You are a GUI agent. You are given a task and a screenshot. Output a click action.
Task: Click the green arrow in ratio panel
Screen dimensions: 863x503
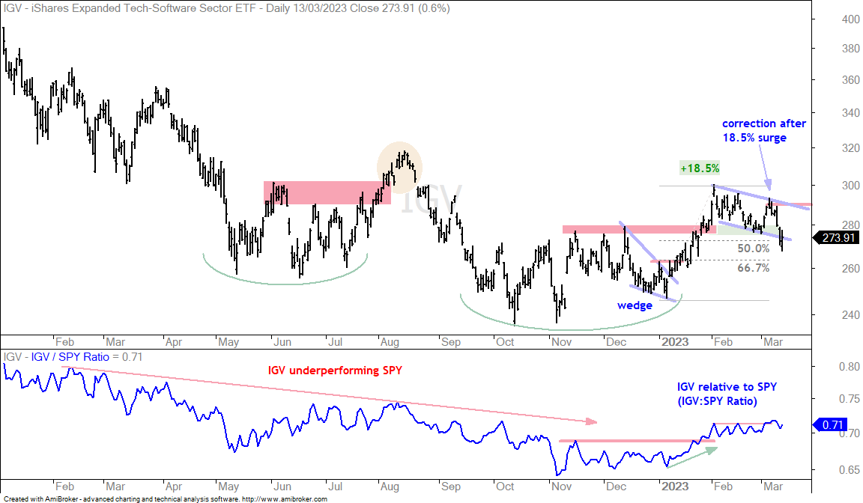pos(692,457)
